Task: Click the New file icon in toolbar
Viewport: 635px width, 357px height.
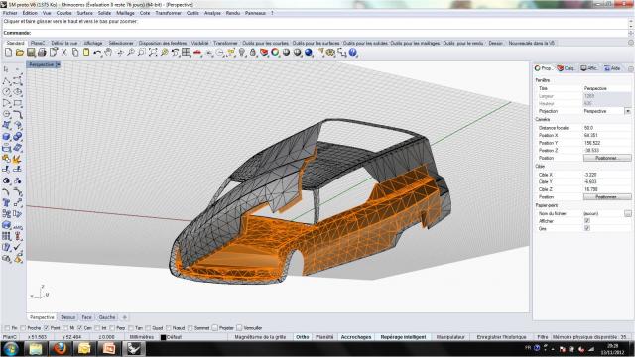Action: coord(9,53)
